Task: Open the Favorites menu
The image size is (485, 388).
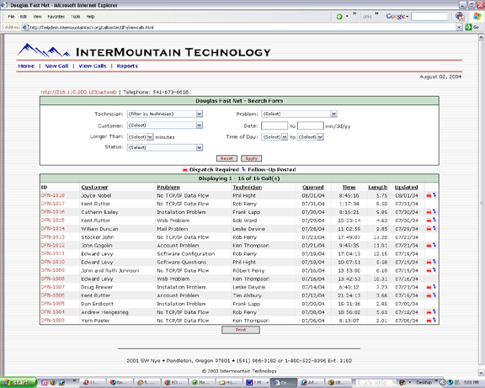Action: pos(56,17)
